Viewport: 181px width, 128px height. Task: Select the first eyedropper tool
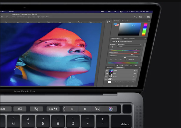click(x=110, y=60)
